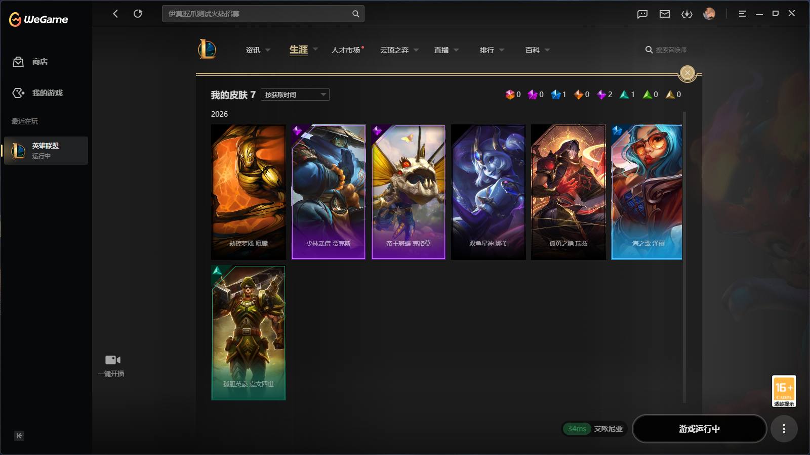The image size is (810, 455).
Task: Open the user avatar profile
Action: 709,14
